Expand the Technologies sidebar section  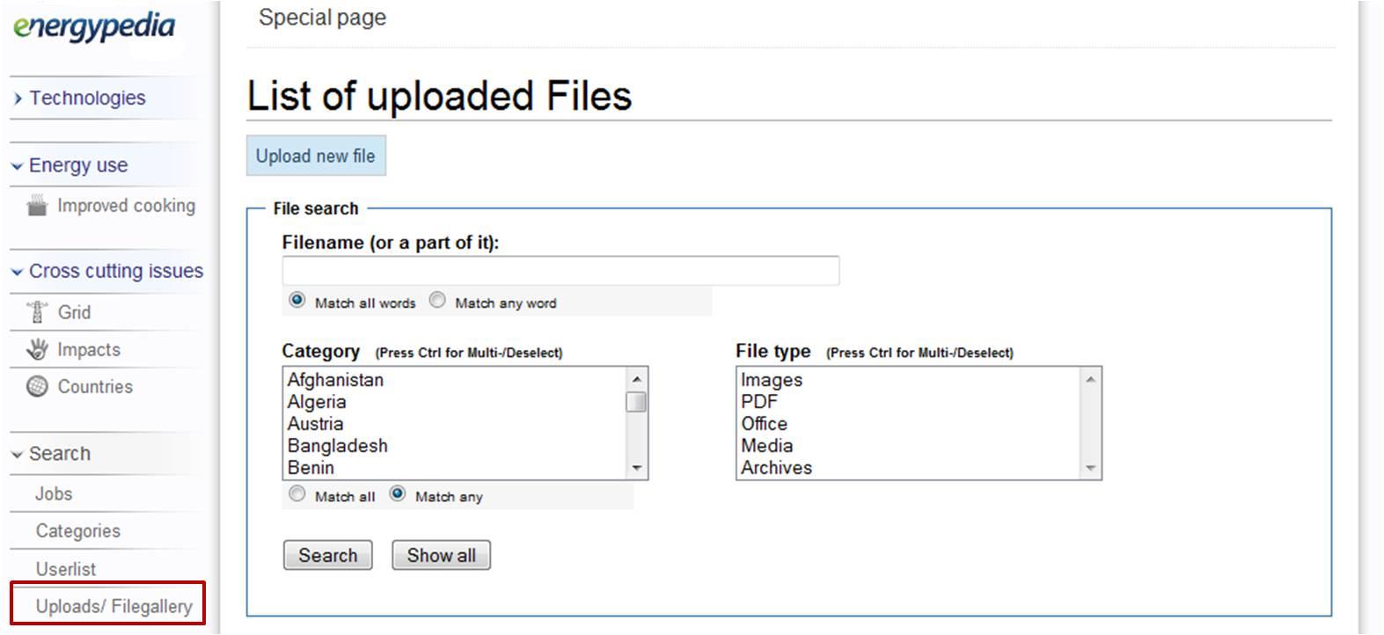[86, 98]
